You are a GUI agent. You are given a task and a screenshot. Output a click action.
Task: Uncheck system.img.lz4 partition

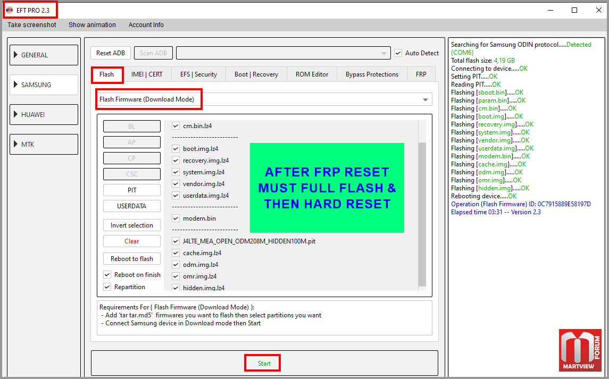tap(176, 172)
